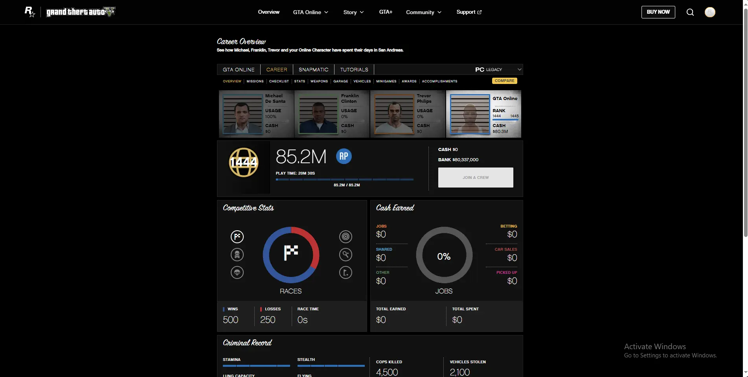This screenshot has width=748, height=377.
Task: Open the ACCOMPLISHMENTS sub-tab
Action: coord(439,81)
